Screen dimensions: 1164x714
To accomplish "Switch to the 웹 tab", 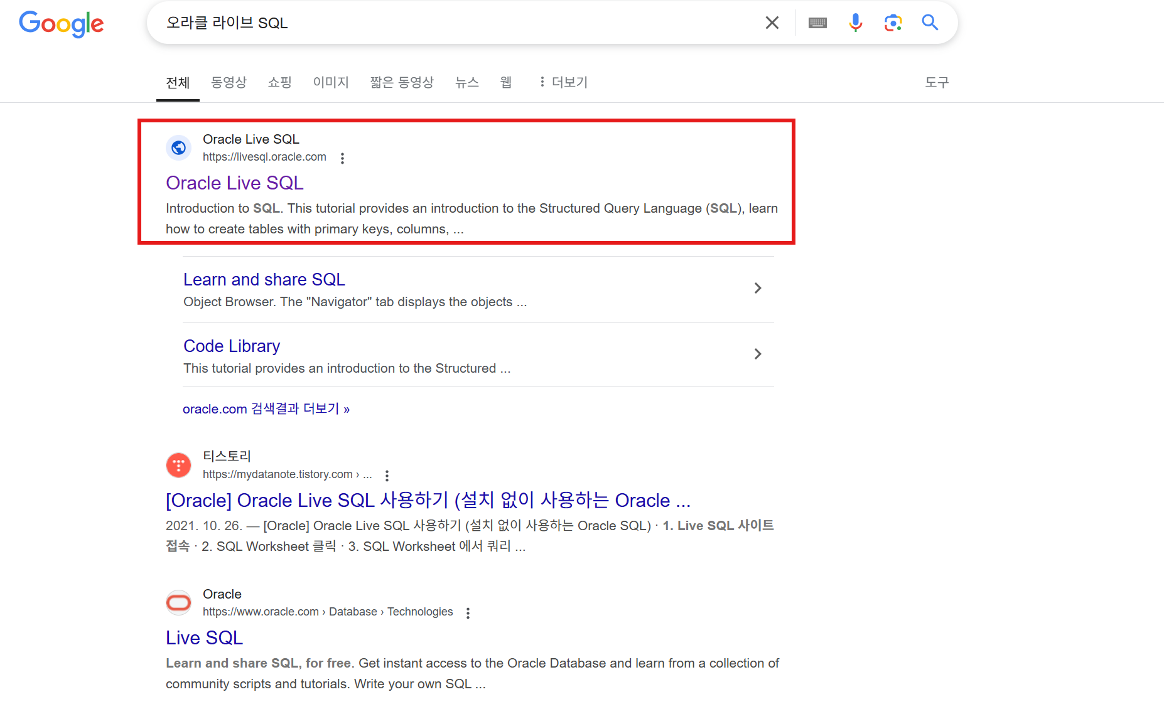I will 506,82.
